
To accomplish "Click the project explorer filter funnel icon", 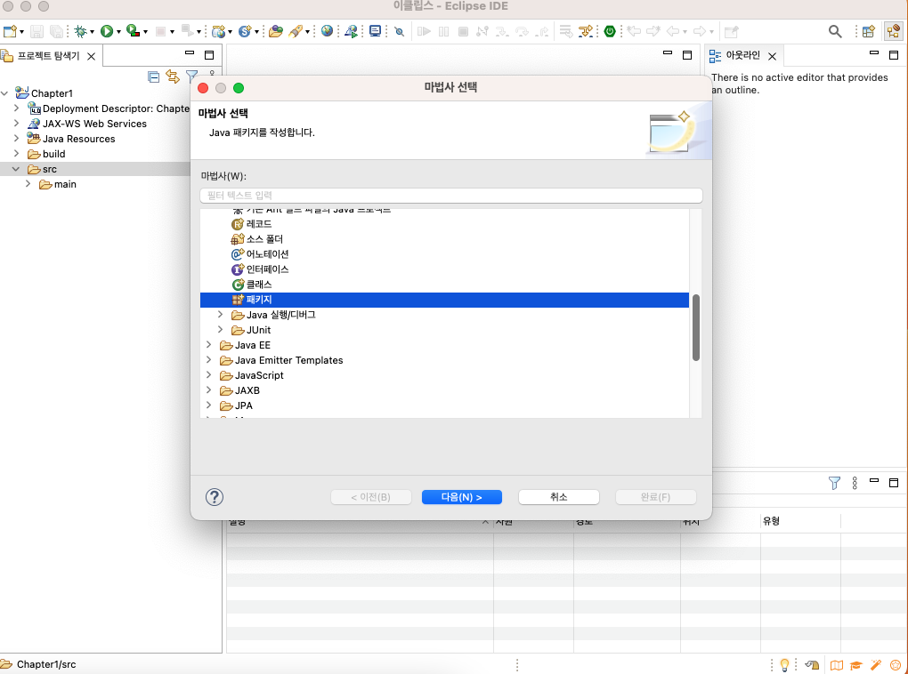I will coord(191,76).
